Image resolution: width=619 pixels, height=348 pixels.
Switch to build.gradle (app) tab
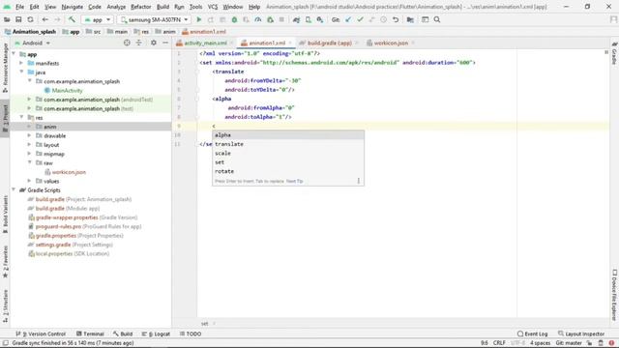click(x=329, y=43)
